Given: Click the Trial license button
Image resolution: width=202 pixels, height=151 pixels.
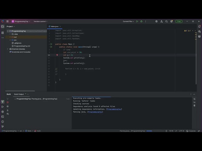Looking at the screenshot, I should click(179, 21).
